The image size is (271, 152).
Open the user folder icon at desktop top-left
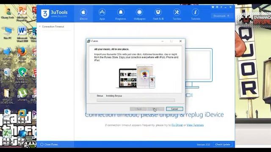(8, 12)
